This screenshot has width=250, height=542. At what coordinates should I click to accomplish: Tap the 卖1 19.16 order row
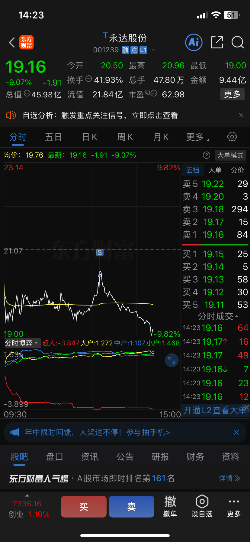click(215, 234)
